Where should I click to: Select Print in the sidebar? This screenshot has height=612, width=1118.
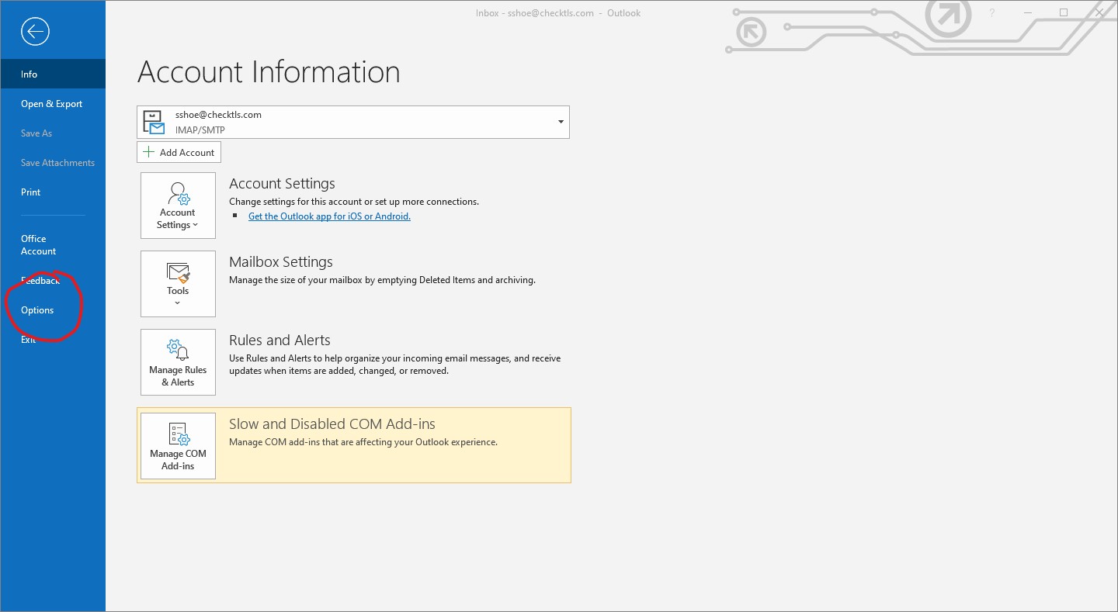pyautogui.click(x=53, y=192)
